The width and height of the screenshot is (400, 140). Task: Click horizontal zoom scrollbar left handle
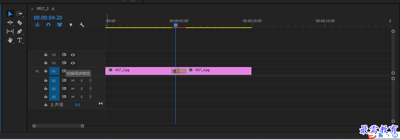click(34, 126)
